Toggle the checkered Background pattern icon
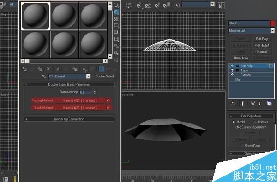This screenshot has width=277, height=182. (x=116, y=19)
